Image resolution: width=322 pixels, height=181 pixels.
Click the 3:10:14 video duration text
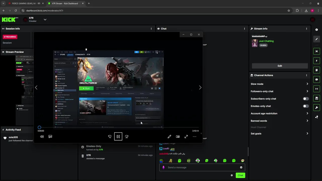point(195,131)
